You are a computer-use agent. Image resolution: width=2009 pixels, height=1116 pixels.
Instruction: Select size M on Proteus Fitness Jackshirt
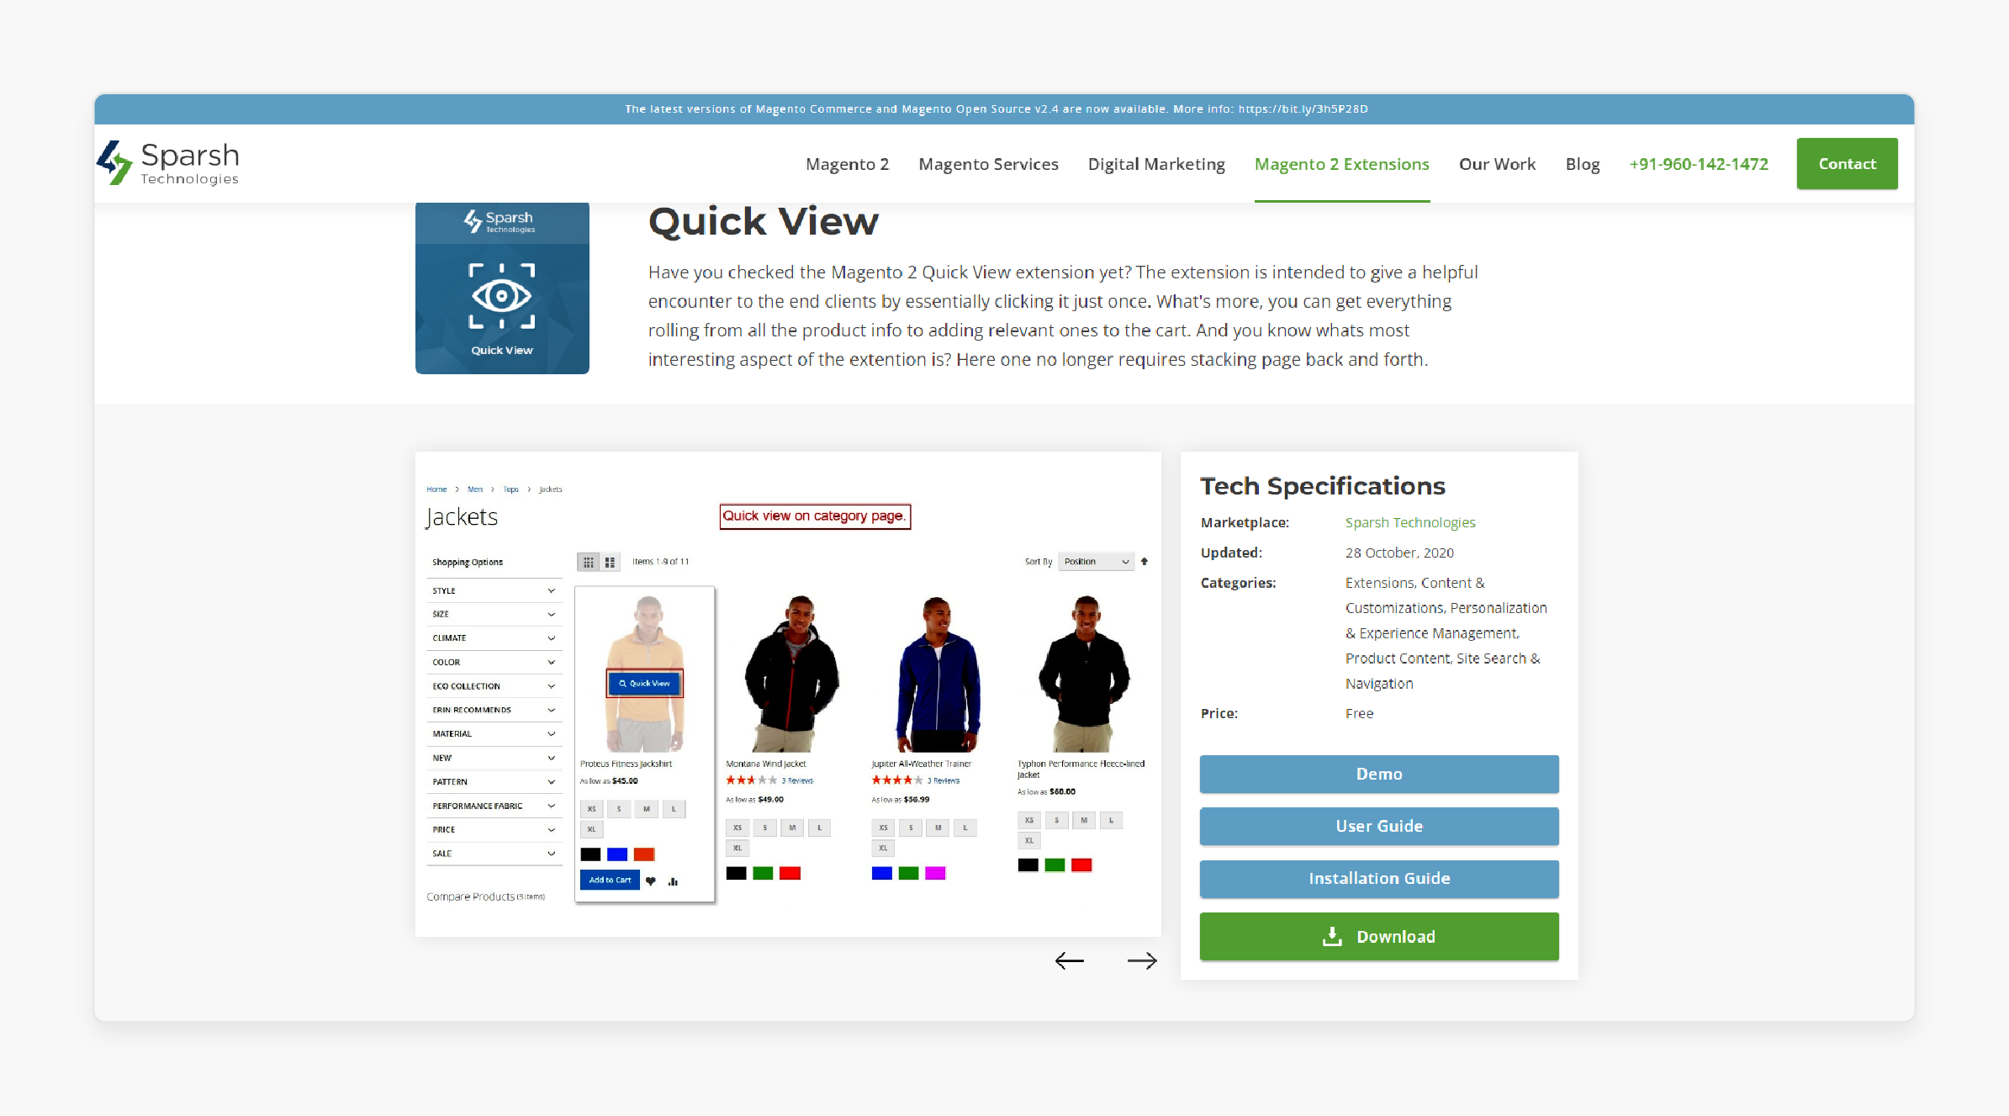(647, 809)
